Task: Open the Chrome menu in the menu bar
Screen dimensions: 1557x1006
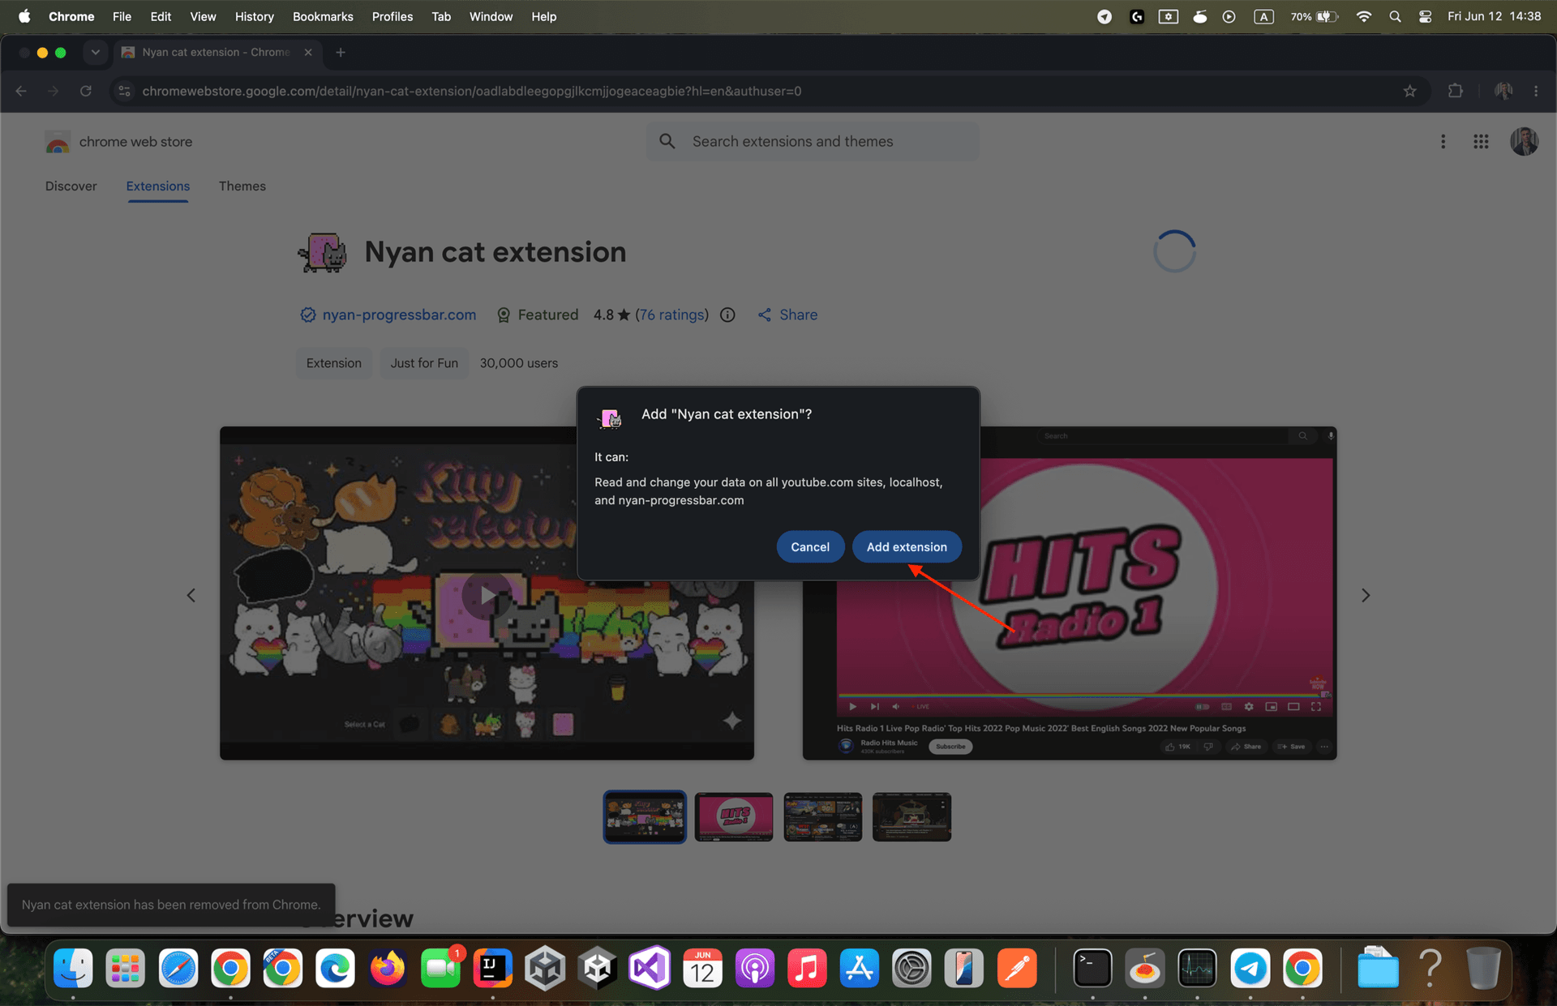Action: (x=71, y=16)
